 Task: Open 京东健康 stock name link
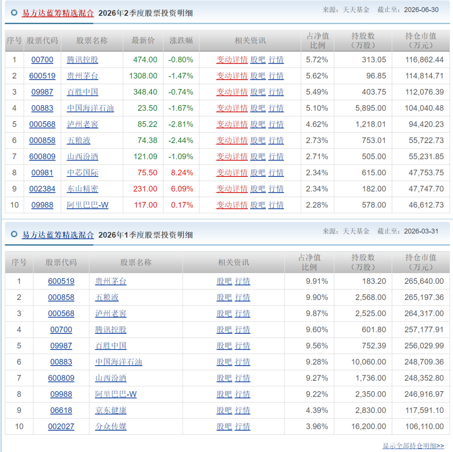pyautogui.click(x=111, y=410)
